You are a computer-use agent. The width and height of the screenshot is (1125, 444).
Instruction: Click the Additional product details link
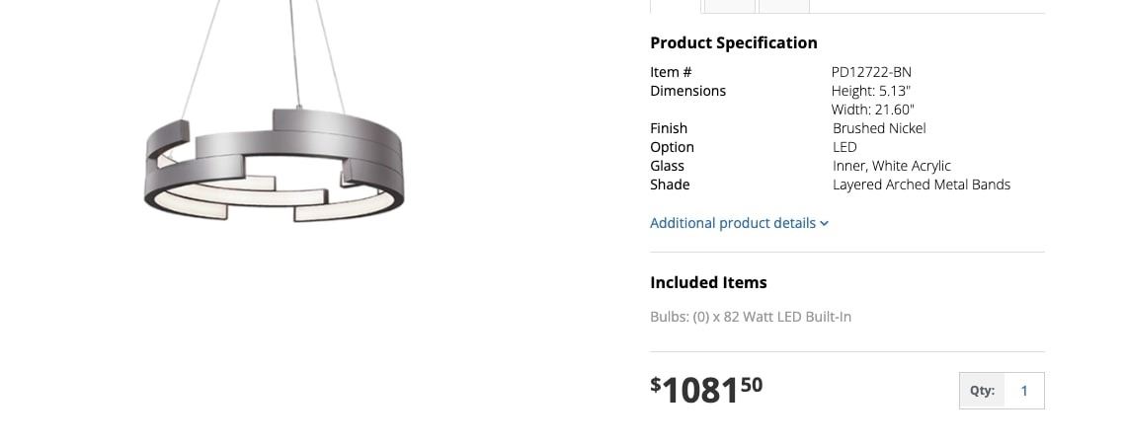coord(733,223)
